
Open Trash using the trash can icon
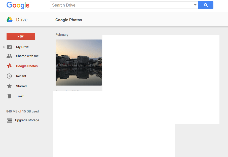[9, 96]
